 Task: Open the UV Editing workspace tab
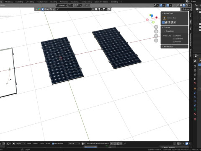(30, 2)
